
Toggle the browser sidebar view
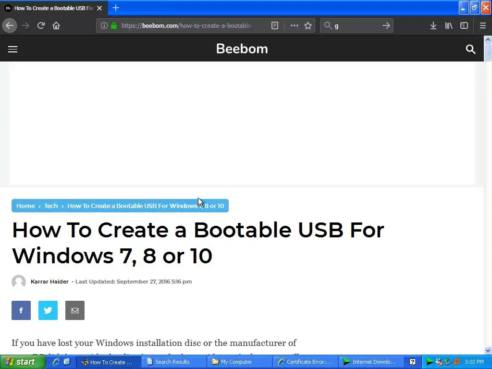tap(464, 25)
